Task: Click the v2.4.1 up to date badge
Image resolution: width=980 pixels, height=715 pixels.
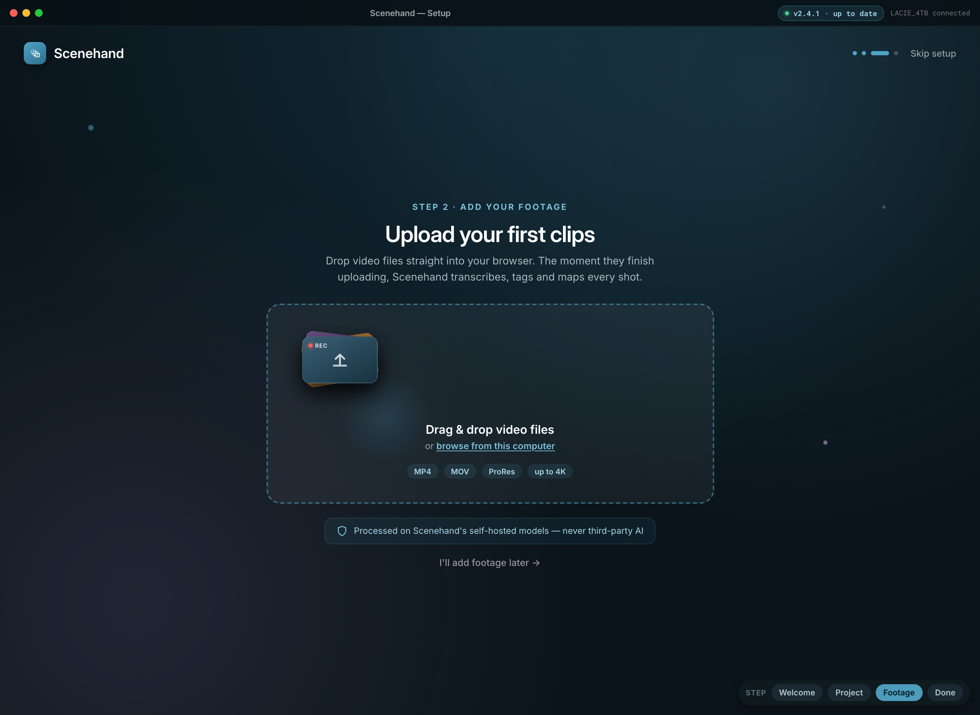Action: point(830,13)
